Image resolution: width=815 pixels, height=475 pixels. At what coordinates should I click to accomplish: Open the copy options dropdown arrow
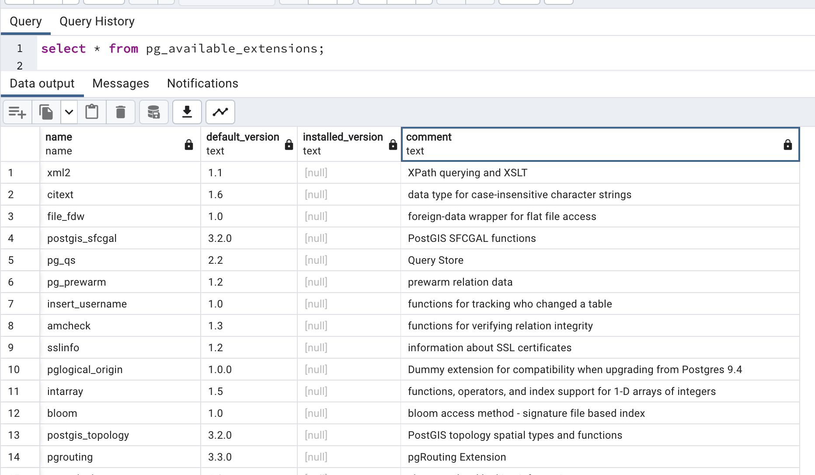(69, 112)
